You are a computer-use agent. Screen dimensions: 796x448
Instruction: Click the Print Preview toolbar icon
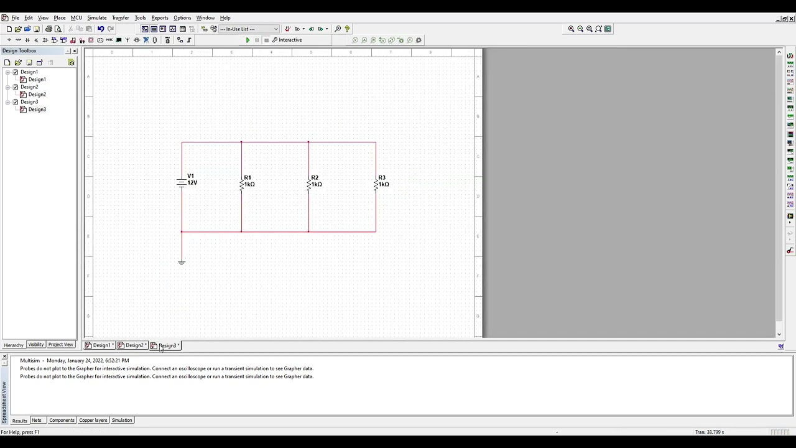[58, 29]
